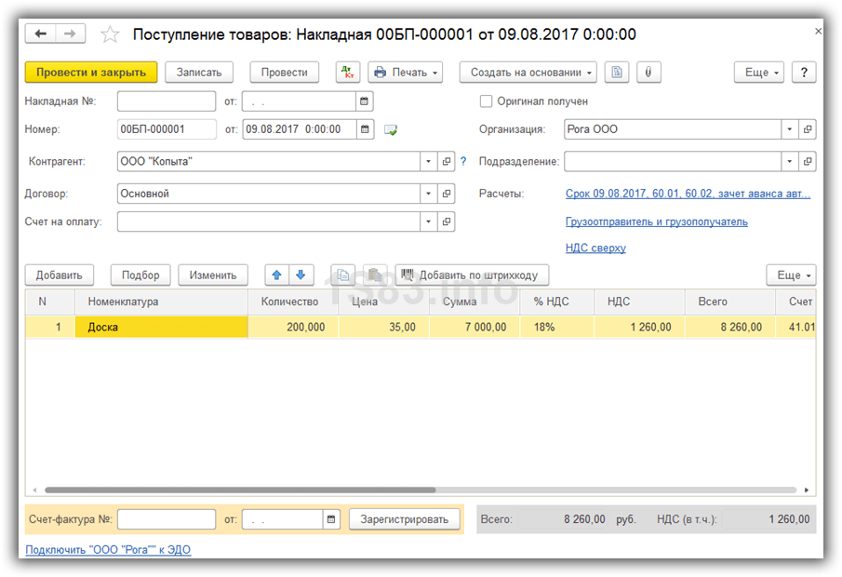Open Контрагент record in new window icon

[447, 161]
